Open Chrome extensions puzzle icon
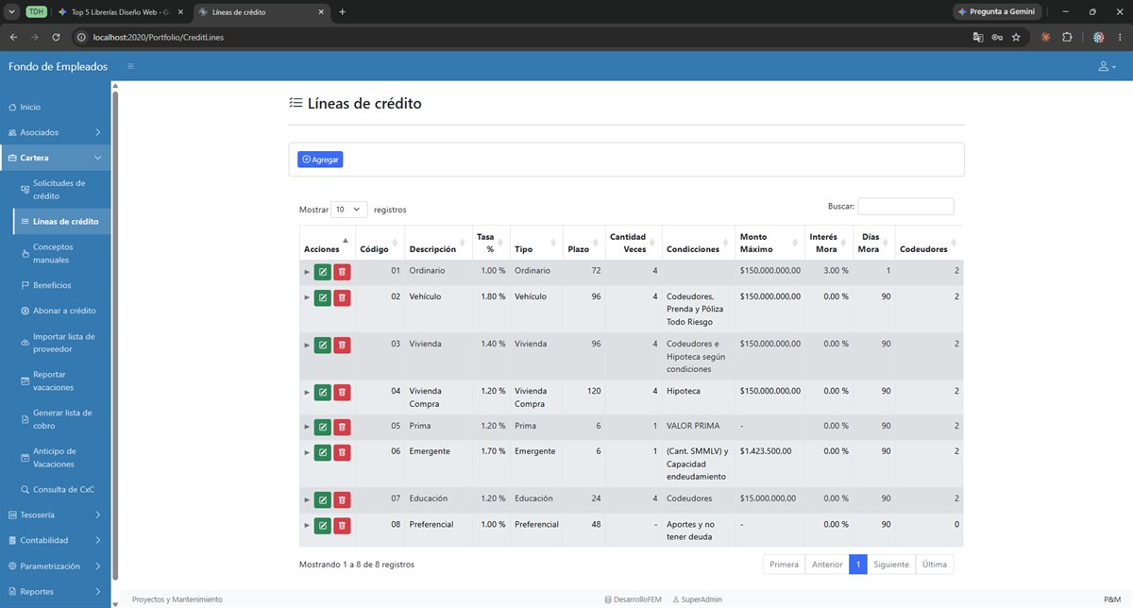The height and width of the screenshot is (608, 1133). [1067, 37]
